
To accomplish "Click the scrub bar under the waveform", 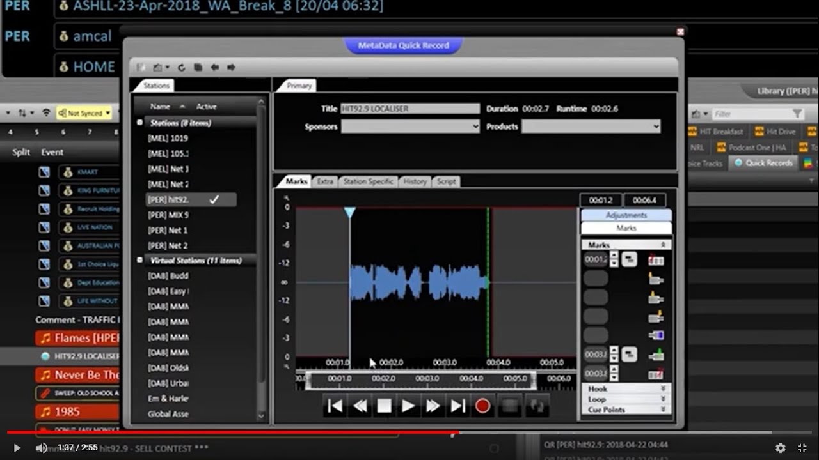I will pyautogui.click(x=421, y=379).
